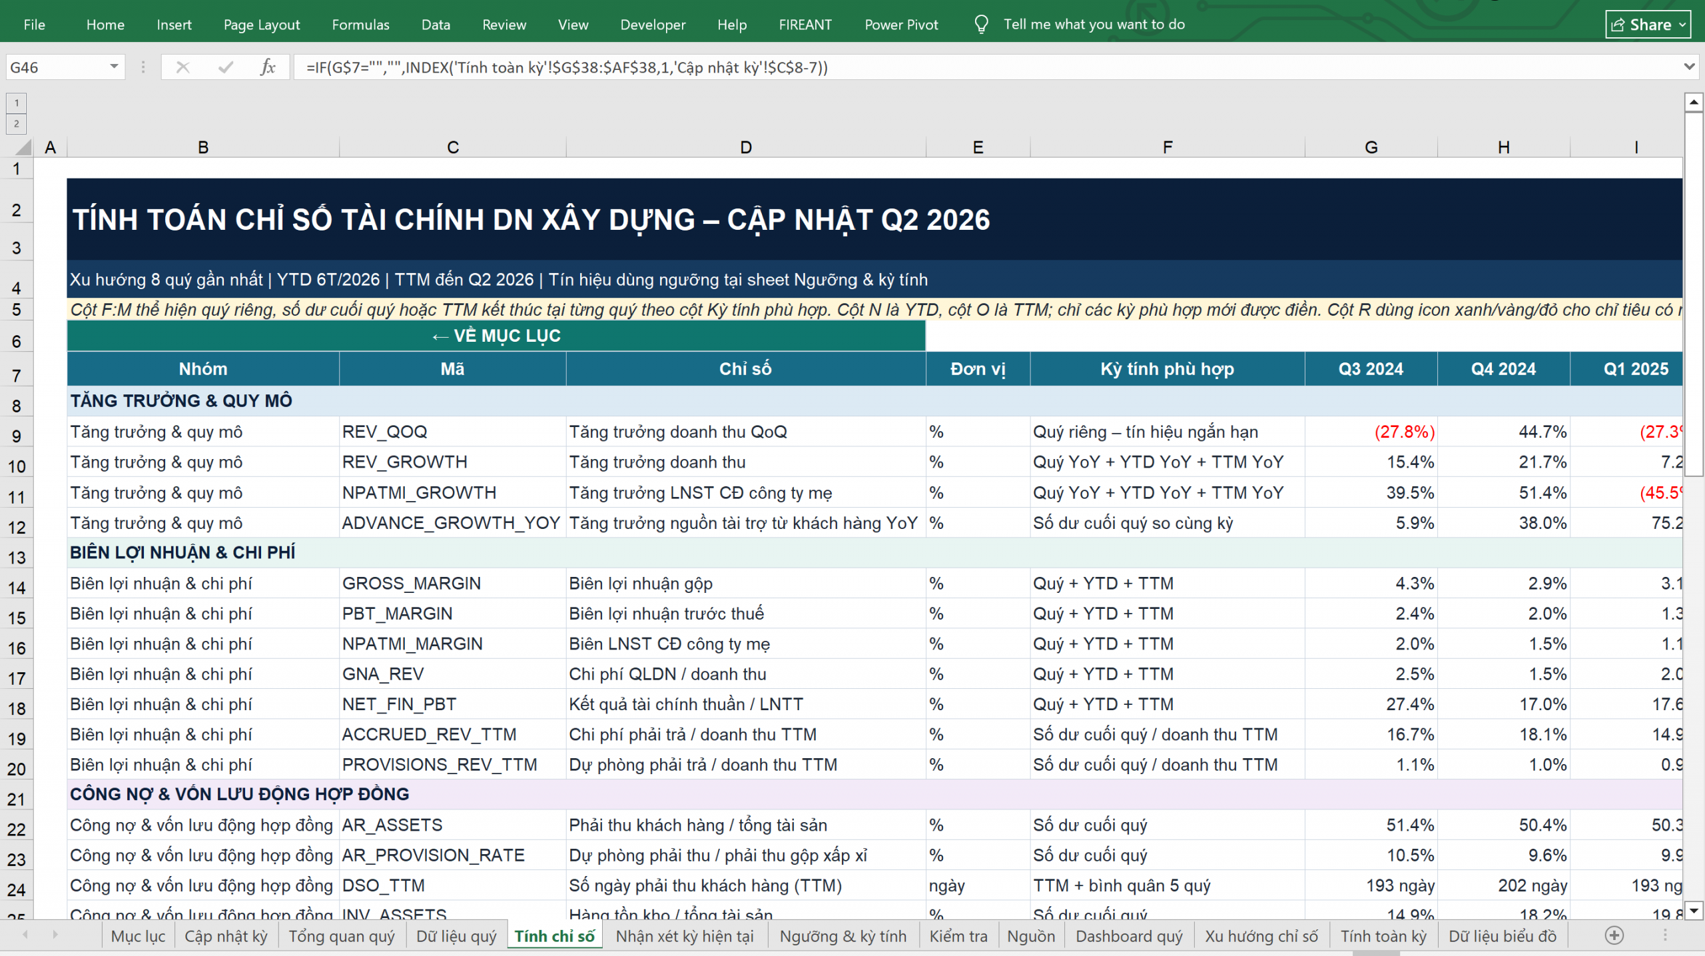Select the CÔNG NỢ & VỐN LƯU ĐỘNG HỢP ĐỒNG header
The width and height of the screenshot is (1705, 956).
point(874,794)
